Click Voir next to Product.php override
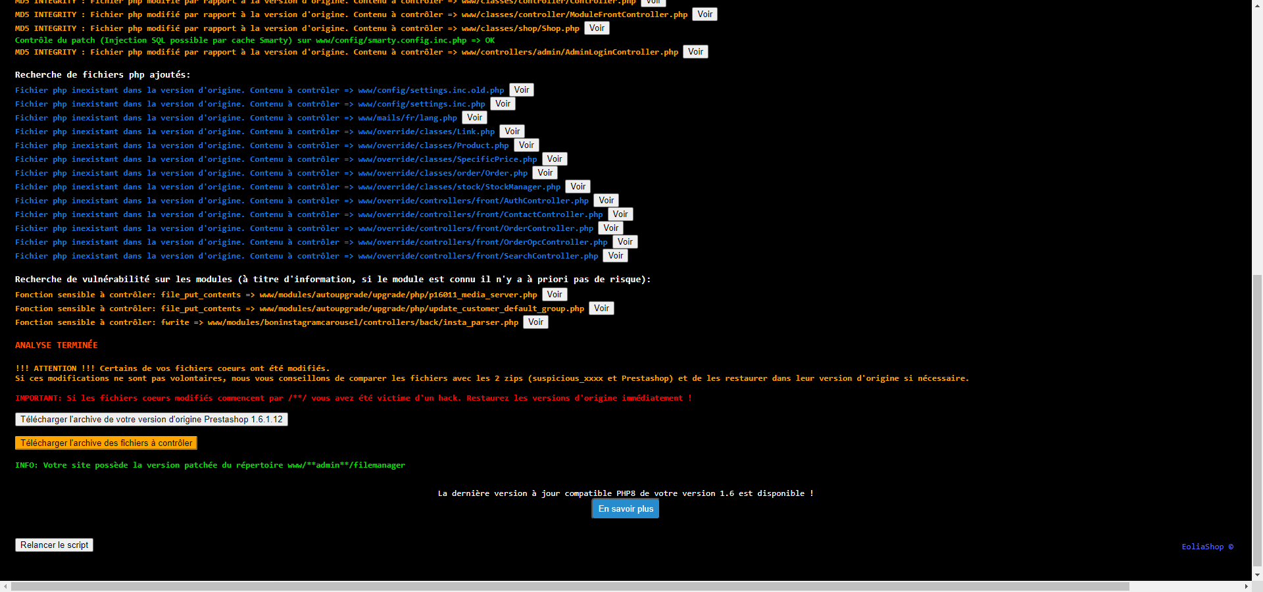The width and height of the screenshot is (1263, 592). [x=526, y=145]
